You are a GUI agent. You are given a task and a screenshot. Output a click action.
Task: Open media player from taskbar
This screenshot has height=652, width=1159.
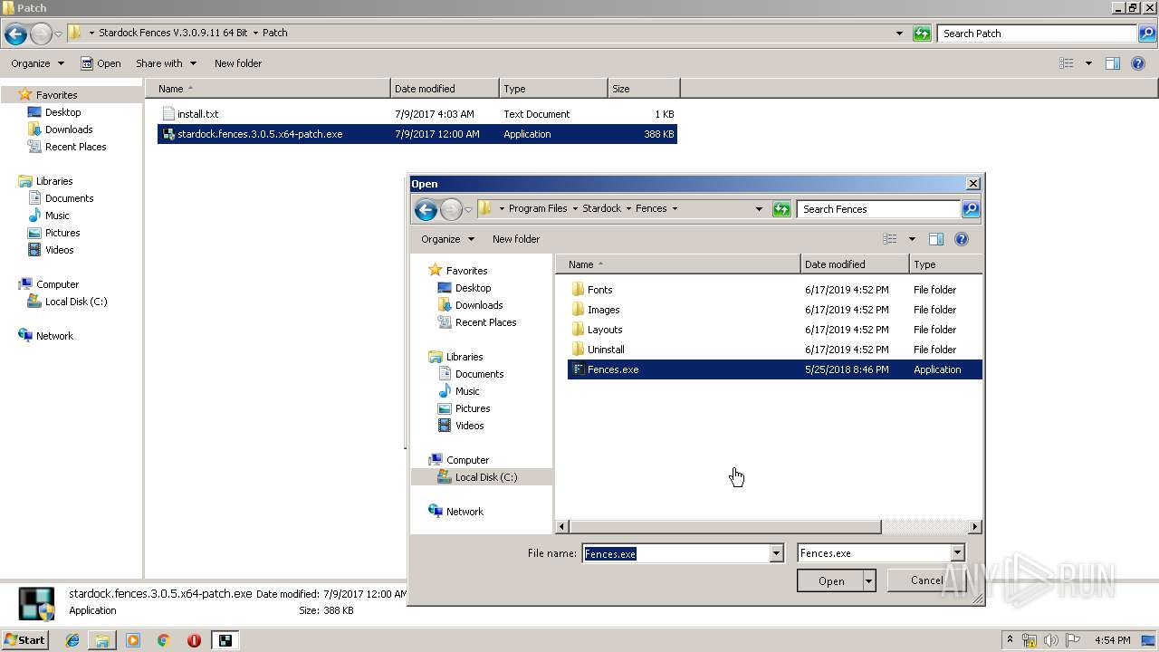click(133, 640)
